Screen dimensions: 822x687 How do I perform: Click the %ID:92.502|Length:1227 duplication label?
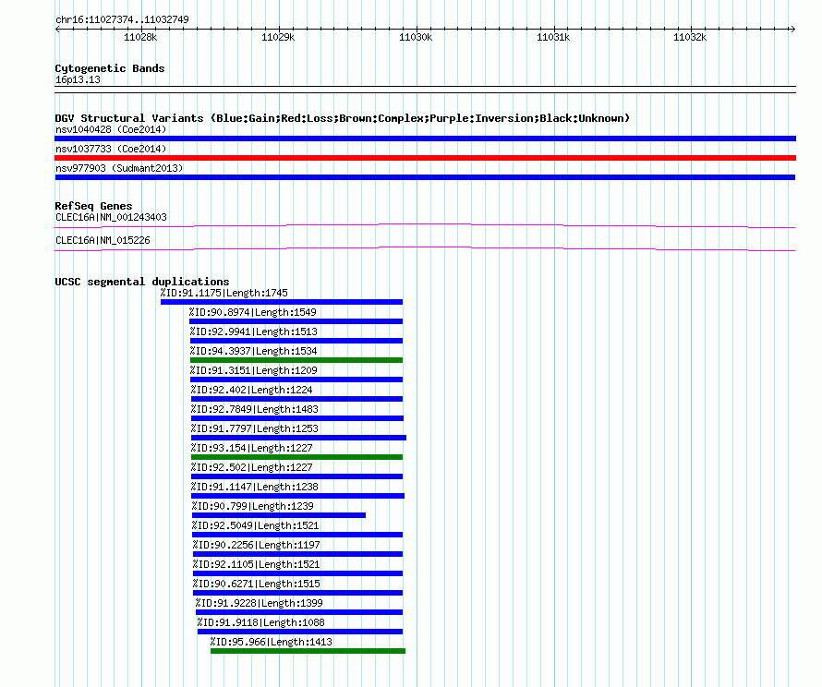251,467
